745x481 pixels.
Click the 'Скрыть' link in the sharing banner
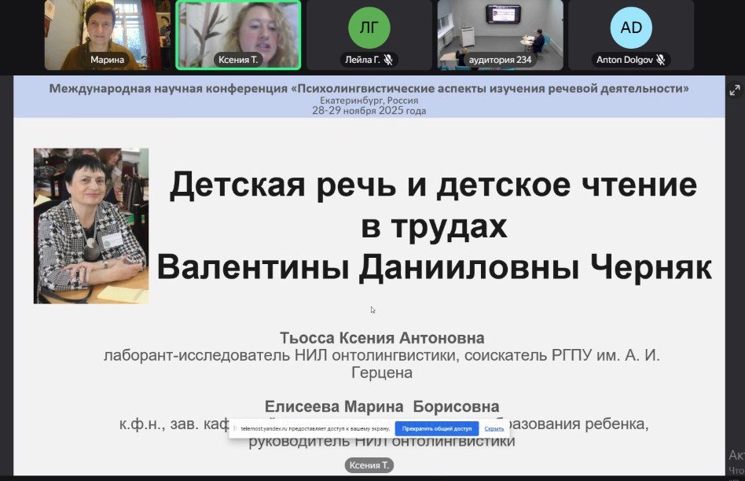494,428
